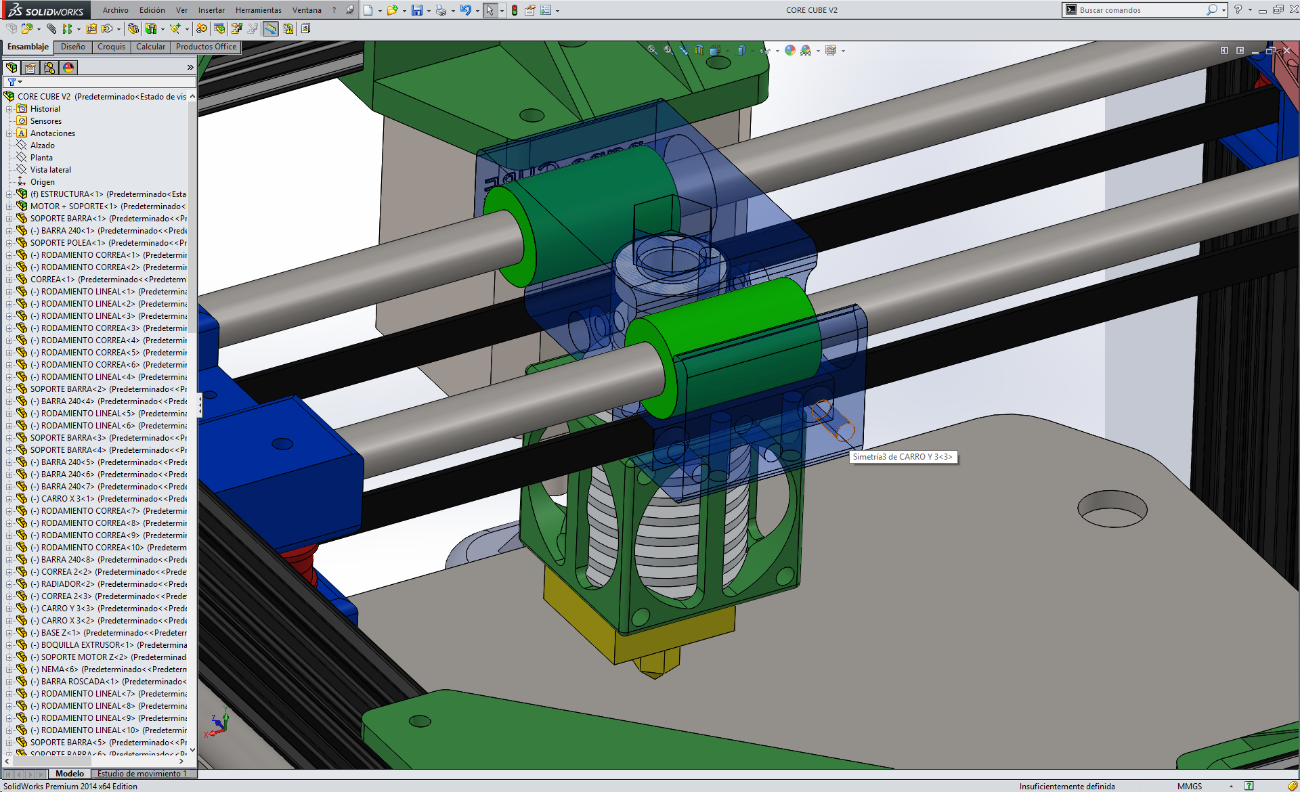The image size is (1300, 792).
Task: Click Zoom to Fit in viewport toolbar
Action: (652, 50)
